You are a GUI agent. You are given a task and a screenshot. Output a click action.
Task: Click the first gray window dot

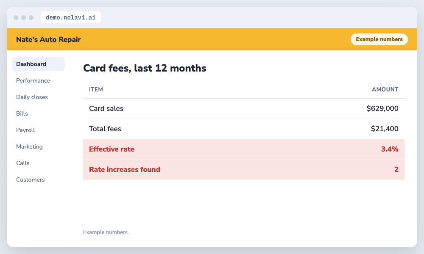tap(16, 17)
